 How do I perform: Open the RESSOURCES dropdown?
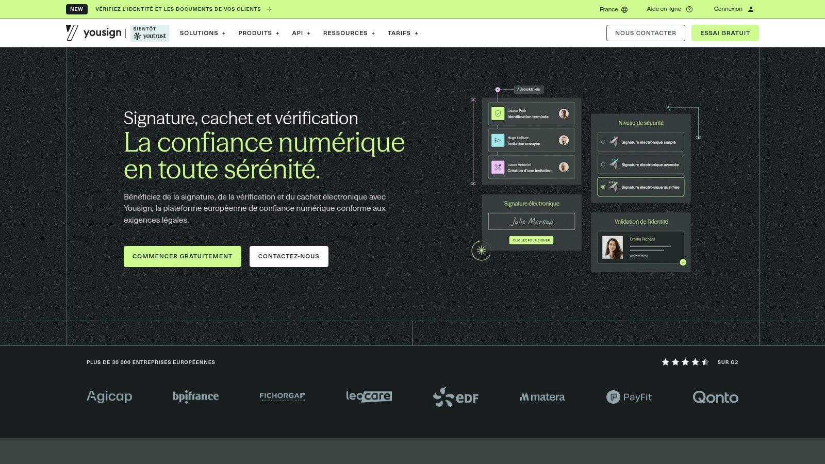coord(349,33)
